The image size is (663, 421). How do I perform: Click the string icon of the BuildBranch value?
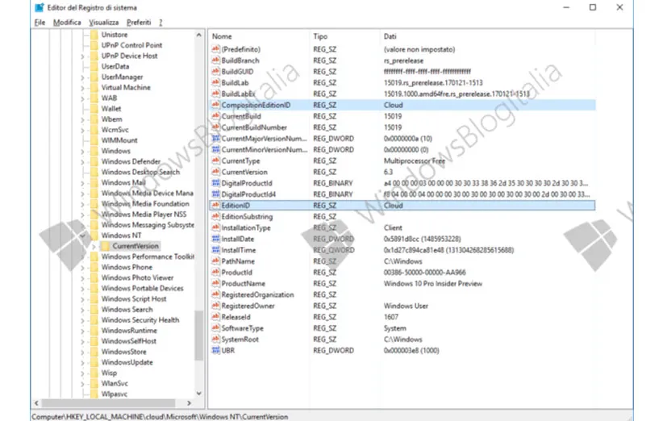215,60
